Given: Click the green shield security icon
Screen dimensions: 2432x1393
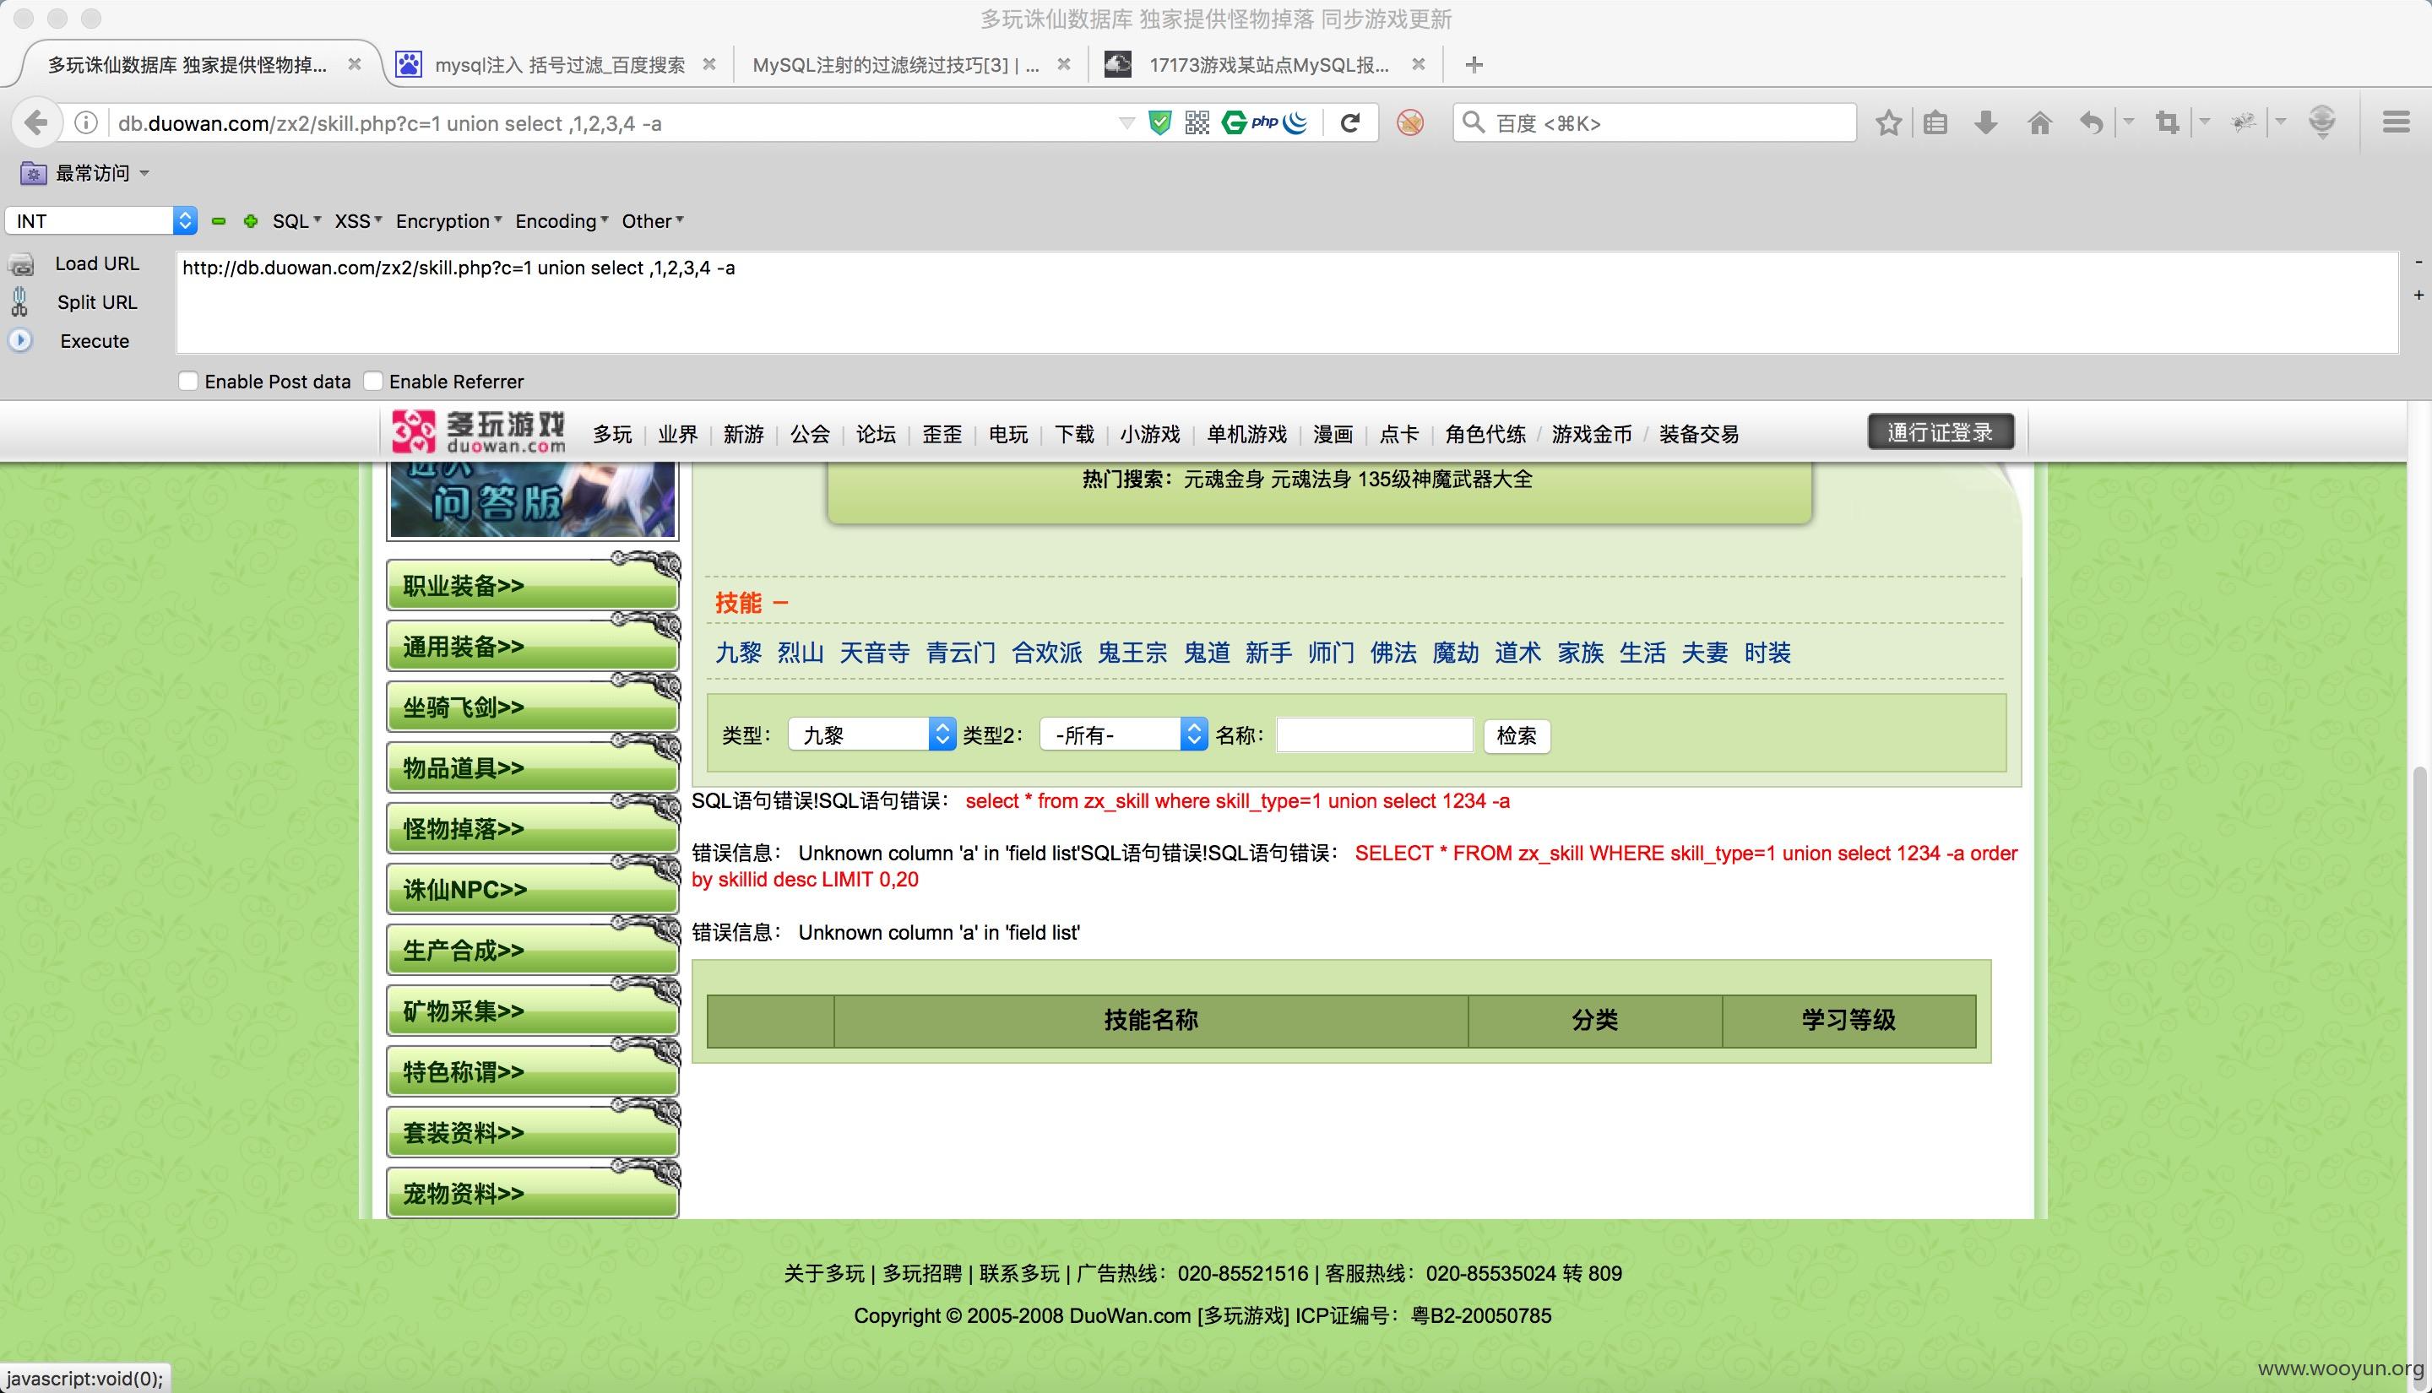Looking at the screenshot, I should pyautogui.click(x=1159, y=122).
